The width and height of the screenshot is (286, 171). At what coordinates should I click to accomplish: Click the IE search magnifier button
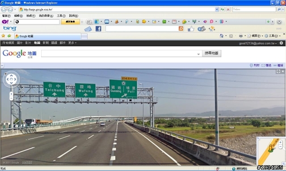[279, 9]
